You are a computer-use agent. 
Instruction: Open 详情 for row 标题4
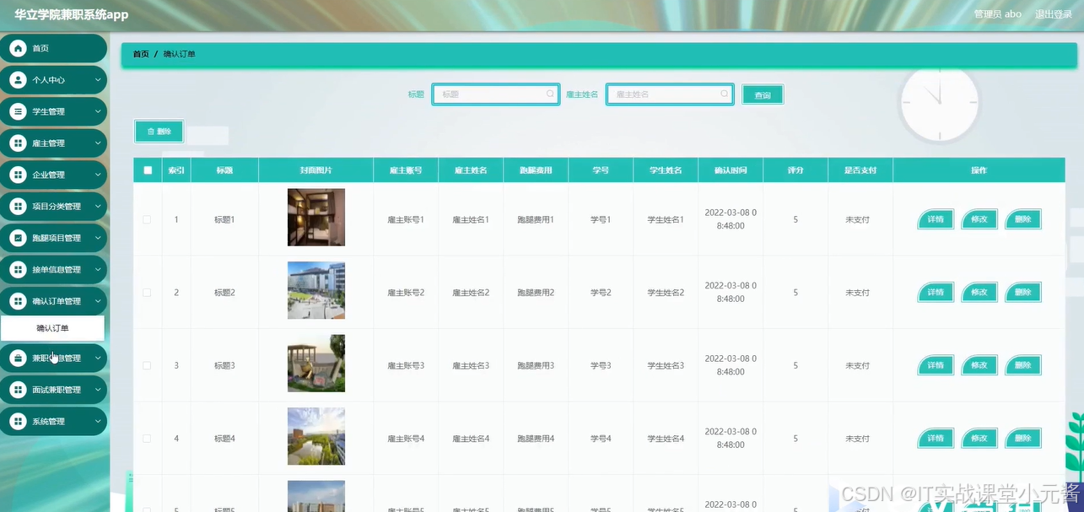936,439
